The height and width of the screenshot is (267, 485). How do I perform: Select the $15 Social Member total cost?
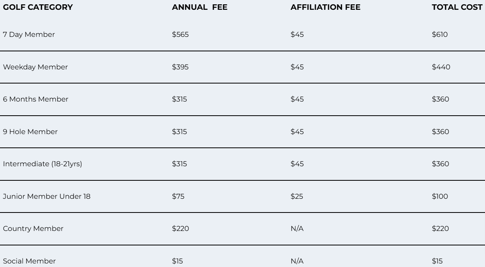pos(437,261)
